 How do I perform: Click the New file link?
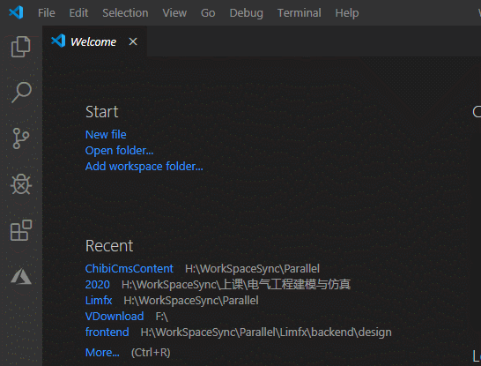coord(106,134)
